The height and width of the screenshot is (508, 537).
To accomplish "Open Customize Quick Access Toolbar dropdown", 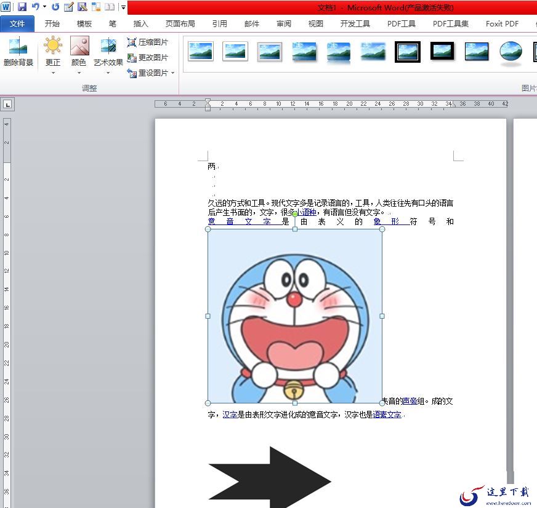I will 123,7.
